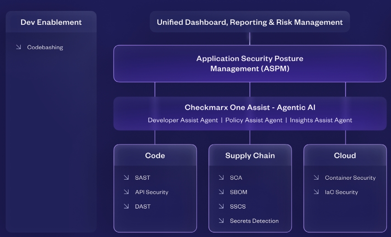Click Application Security Posture Management box
391x237 pixels.
pos(250,64)
